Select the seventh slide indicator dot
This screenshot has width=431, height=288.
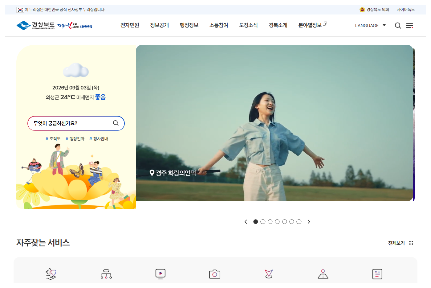click(299, 222)
